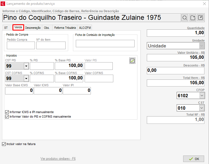Click the add new product icon
The width and height of the screenshot is (209, 164).
coord(193,18)
